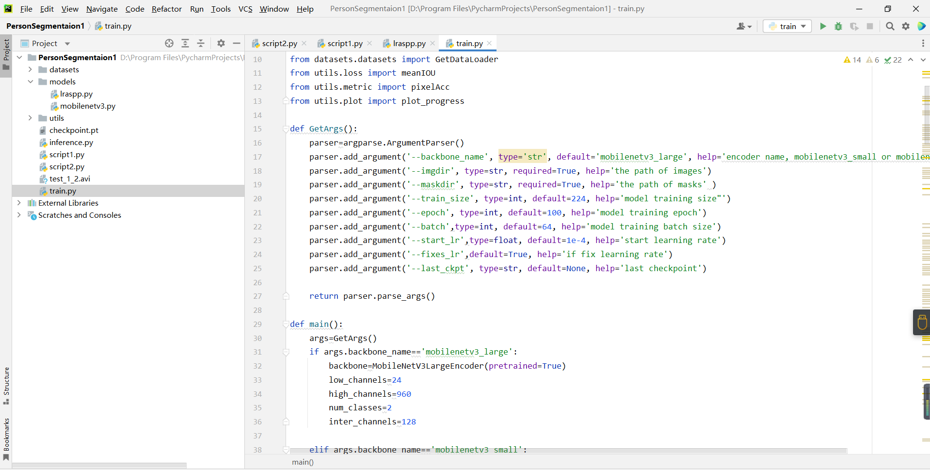The image size is (930, 470).
Task: Run with coverage icon in toolbar
Action: [854, 26]
